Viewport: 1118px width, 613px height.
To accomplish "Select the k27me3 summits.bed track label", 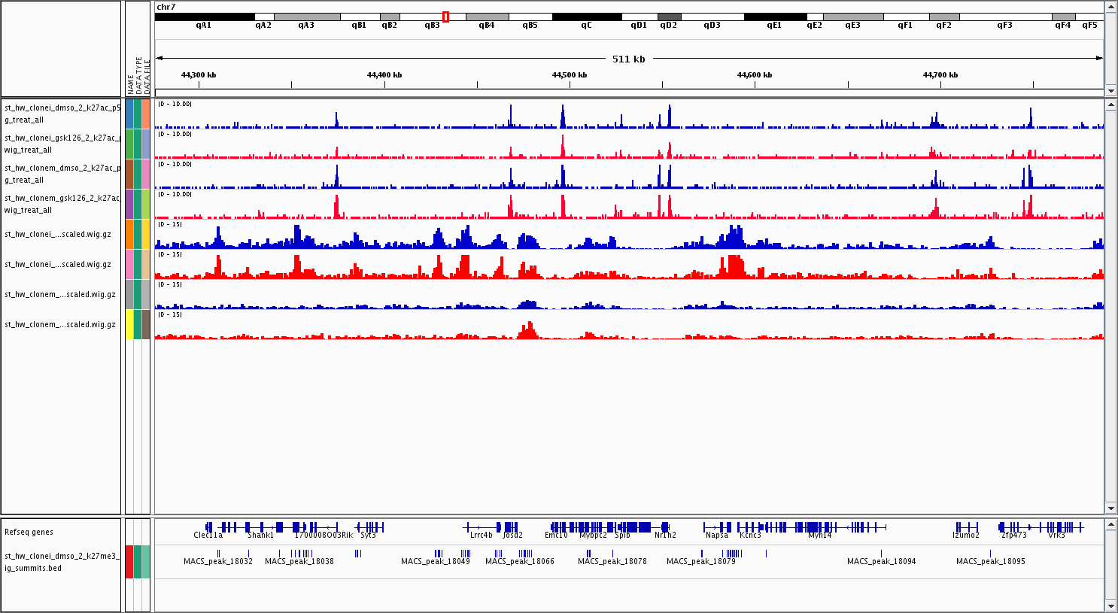I will pyautogui.click(x=62, y=562).
